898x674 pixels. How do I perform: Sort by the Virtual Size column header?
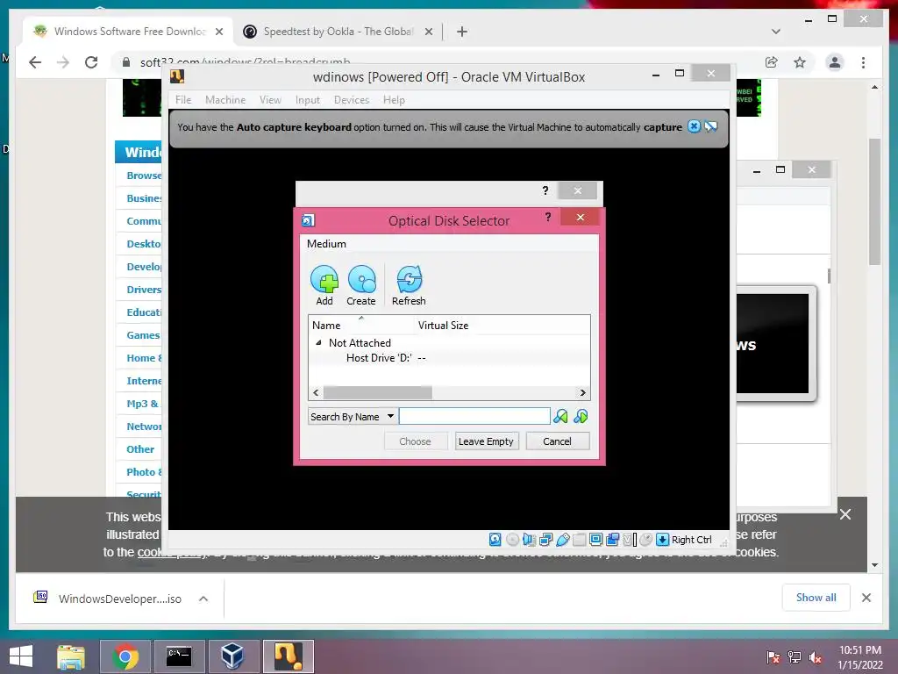point(443,325)
